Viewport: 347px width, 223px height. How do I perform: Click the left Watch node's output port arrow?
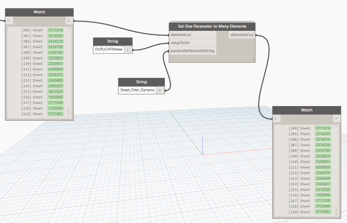69,22
